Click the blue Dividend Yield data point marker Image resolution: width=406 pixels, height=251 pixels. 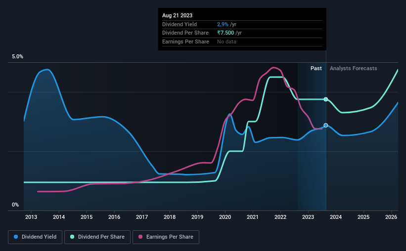pyautogui.click(x=325, y=125)
